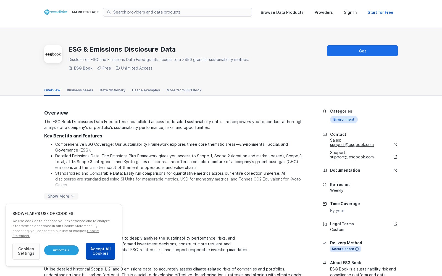Click the Support support@esgbook.com email link
The height and width of the screenshot is (276, 442).
(352, 157)
